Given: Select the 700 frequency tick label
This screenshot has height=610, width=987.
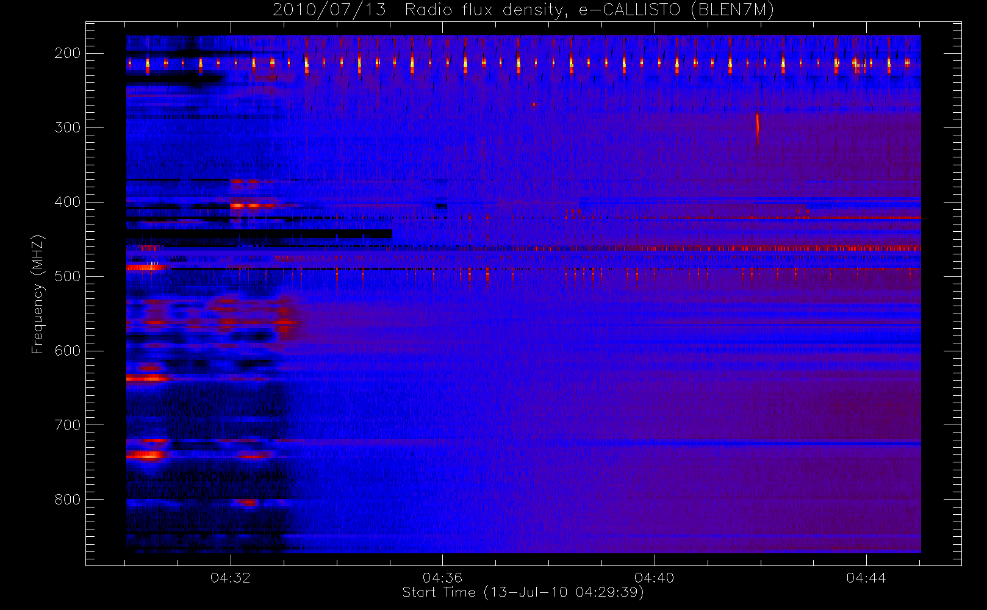Looking at the screenshot, I should pos(67,425).
